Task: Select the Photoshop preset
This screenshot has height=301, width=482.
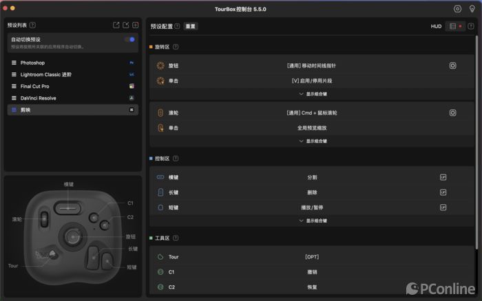Action: [73, 63]
